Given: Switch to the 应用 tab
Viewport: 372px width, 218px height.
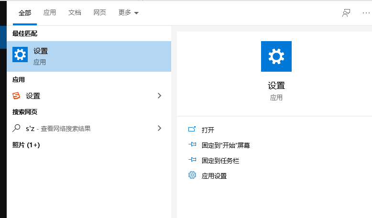Looking at the screenshot, I should [x=50, y=13].
